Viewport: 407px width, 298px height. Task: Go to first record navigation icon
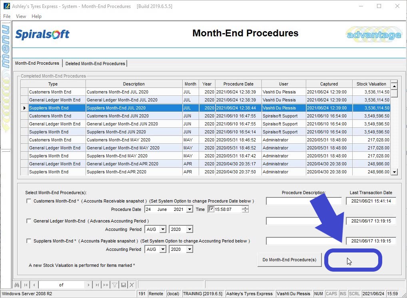pyautogui.click(x=26, y=285)
